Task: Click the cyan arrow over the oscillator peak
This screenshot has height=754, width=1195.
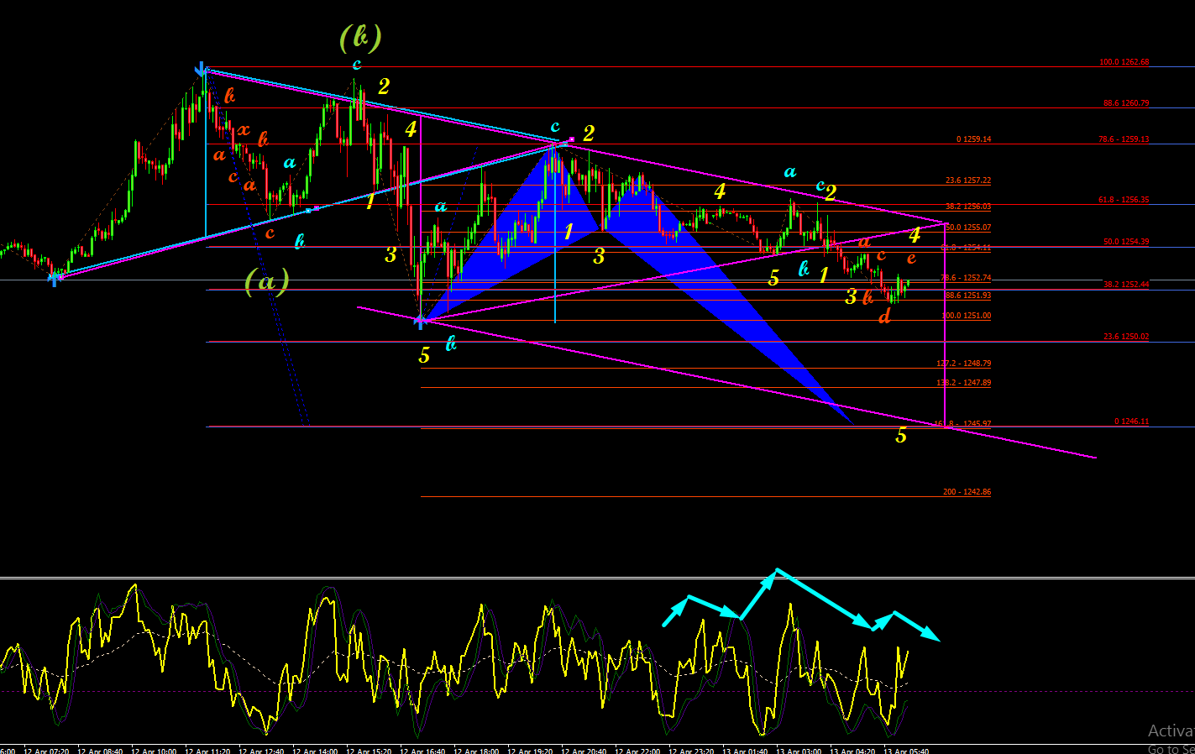Action: coord(757,594)
